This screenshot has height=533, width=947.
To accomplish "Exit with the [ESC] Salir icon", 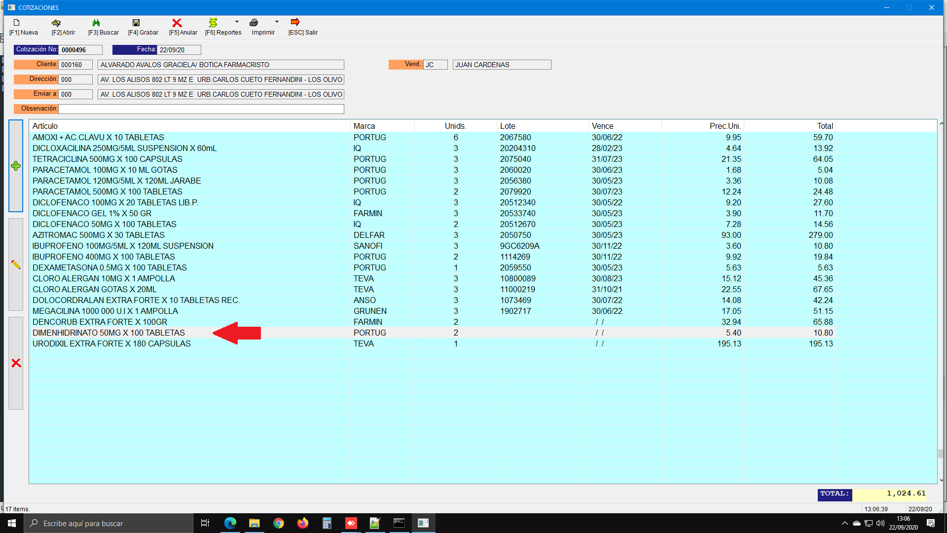I will (x=295, y=22).
